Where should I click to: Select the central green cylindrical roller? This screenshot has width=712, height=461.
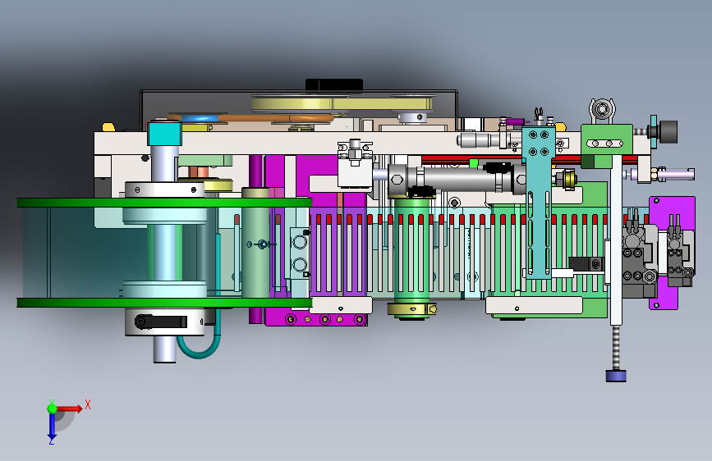point(411,251)
